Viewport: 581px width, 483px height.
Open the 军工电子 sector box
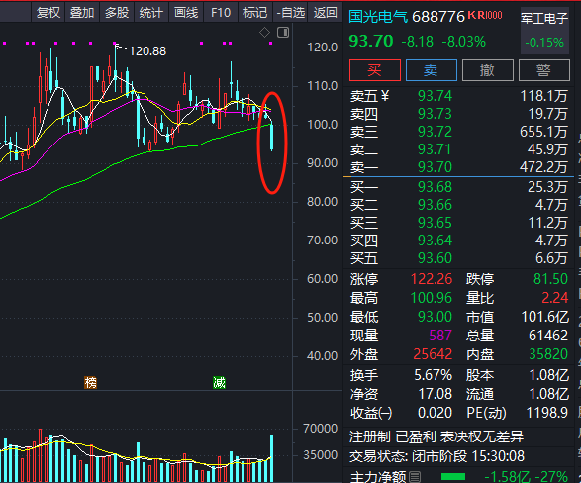click(x=544, y=31)
